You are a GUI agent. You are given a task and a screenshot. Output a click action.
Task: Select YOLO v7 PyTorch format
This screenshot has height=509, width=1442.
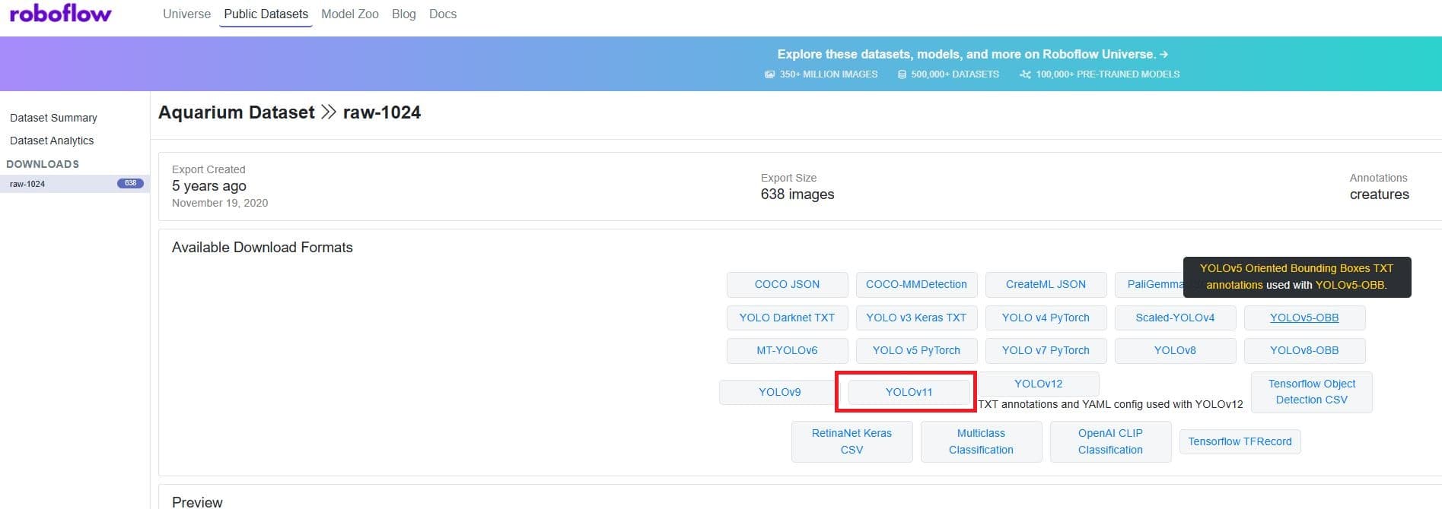click(x=1046, y=350)
